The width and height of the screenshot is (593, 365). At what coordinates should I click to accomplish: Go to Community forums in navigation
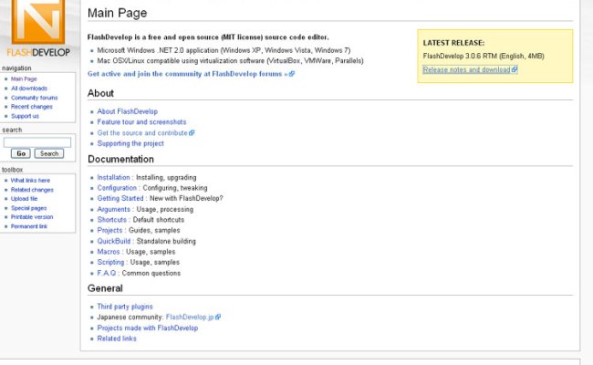(35, 98)
